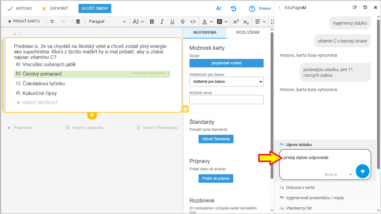Viewport: 381px width, 214px height.
Task: Click the yellow trash delete card icon
Action: (185, 109)
